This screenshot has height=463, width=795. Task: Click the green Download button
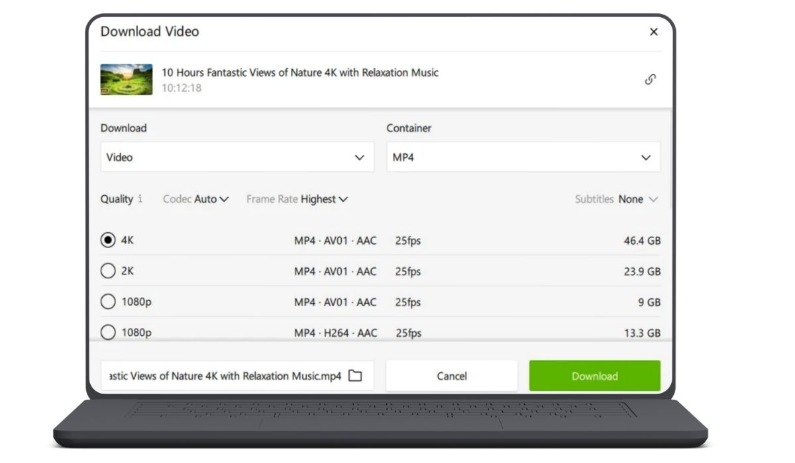coord(594,376)
